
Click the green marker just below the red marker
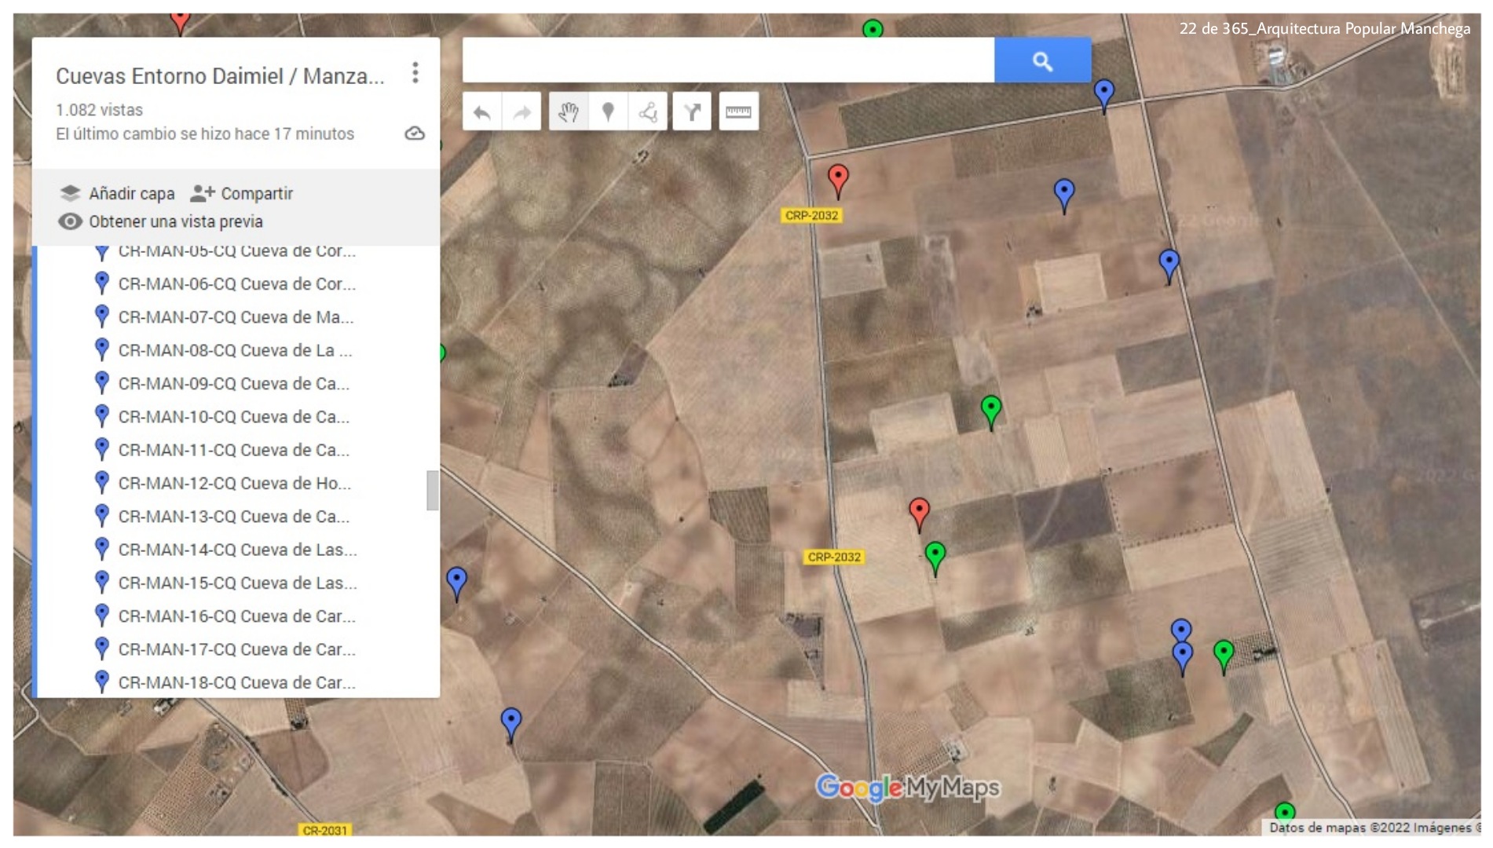[935, 558]
